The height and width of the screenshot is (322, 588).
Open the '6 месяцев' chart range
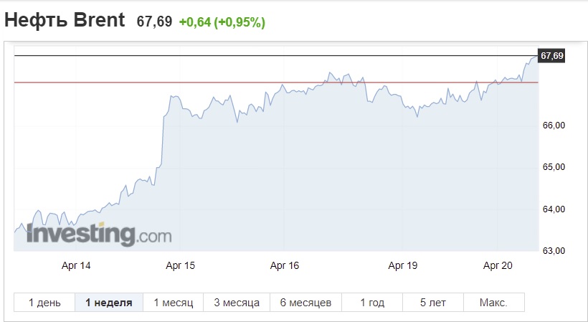point(305,303)
